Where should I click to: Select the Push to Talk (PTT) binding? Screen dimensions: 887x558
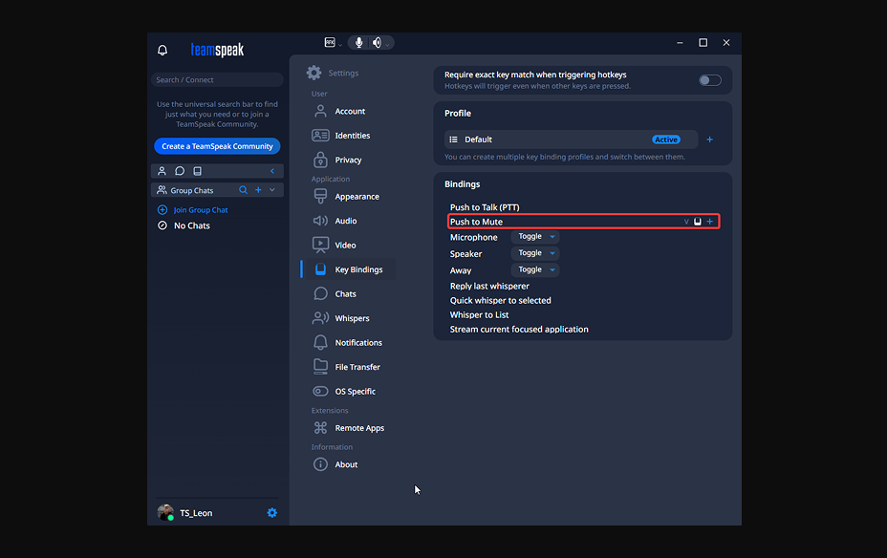coord(485,207)
